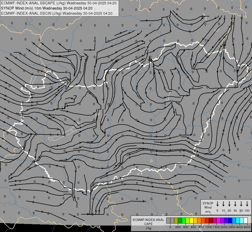Click the 800 tick label on CAPE scale
This screenshot has height=232, width=252.
click(201, 227)
